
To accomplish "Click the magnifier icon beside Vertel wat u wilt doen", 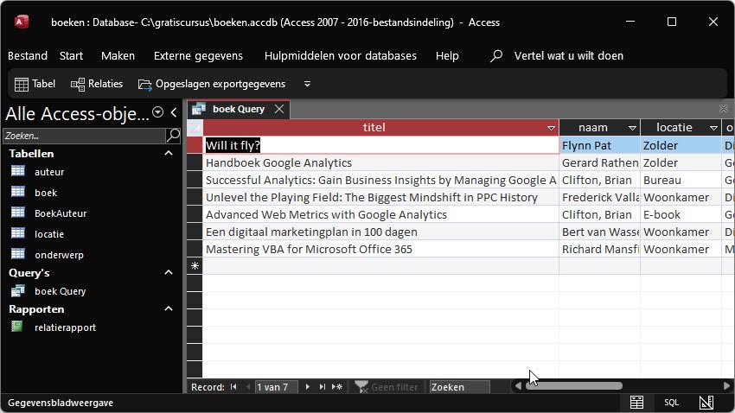I will 496,55.
